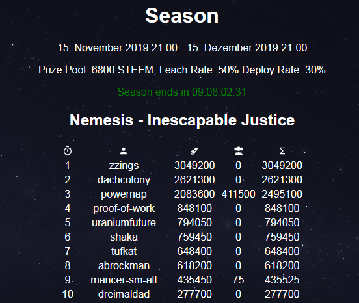Viewport: 359px width, 303px height.
Task: Select uraniumfuture in the leaderboard
Action: point(124,222)
